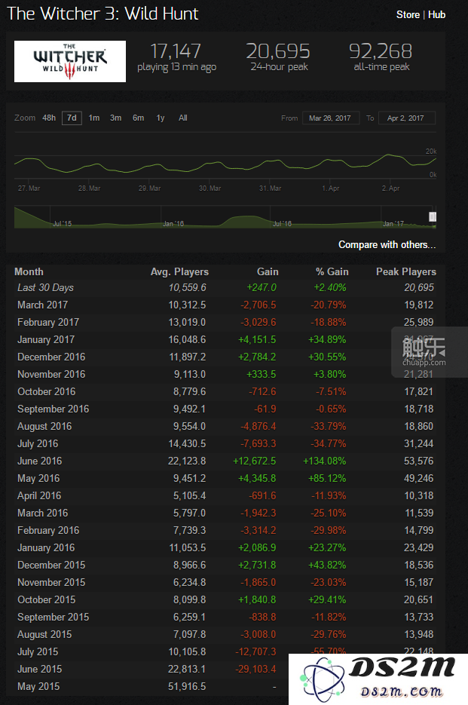Screen dimensions: 468x705
Task: Select the July 2015 row label
Action: pyautogui.click(x=38, y=652)
